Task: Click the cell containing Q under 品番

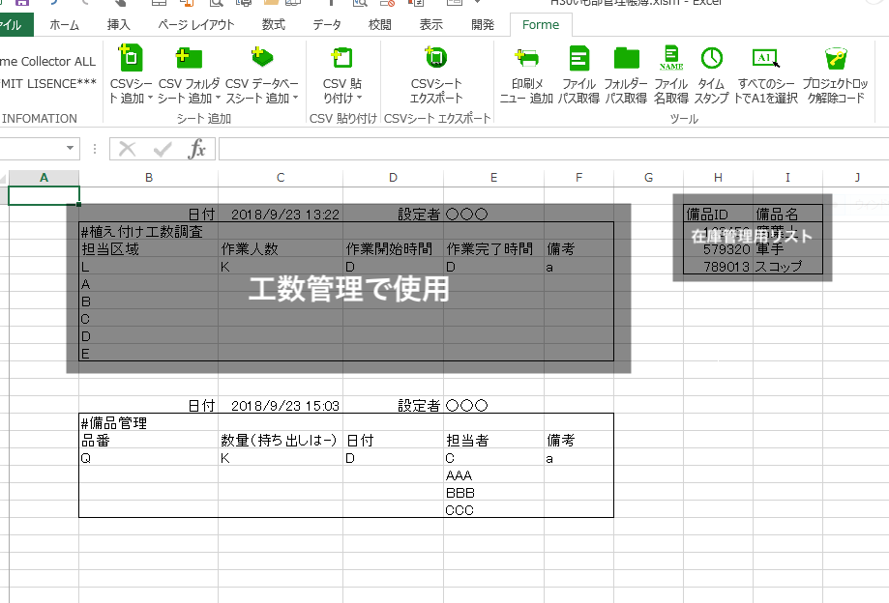Action: click(149, 458)
